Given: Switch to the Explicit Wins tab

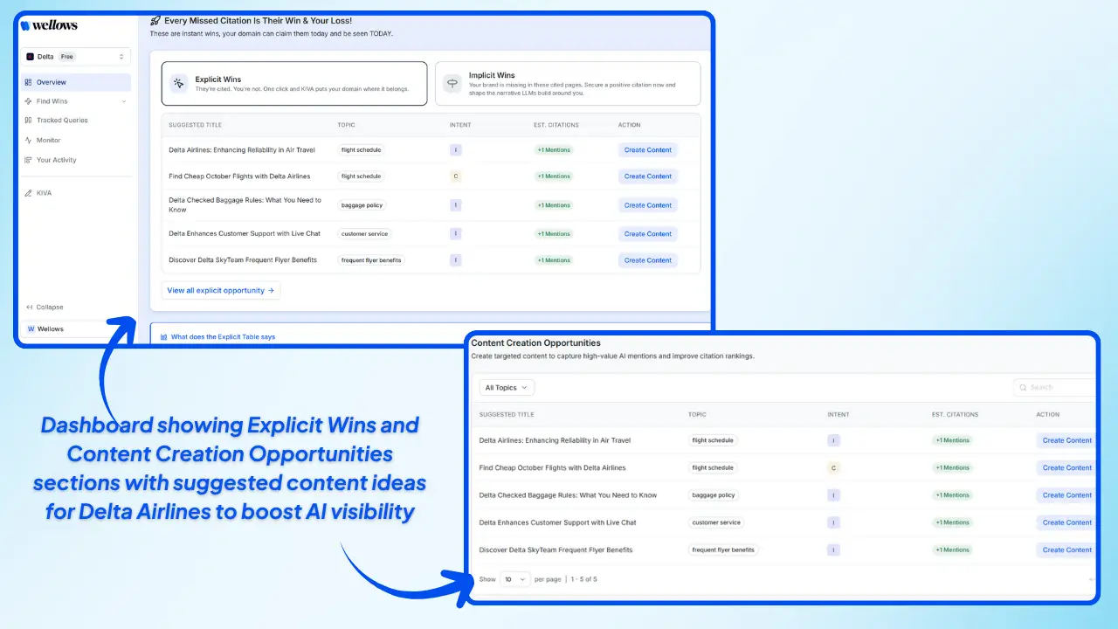Looking at the screenshot, I should [x=294, y=83].
